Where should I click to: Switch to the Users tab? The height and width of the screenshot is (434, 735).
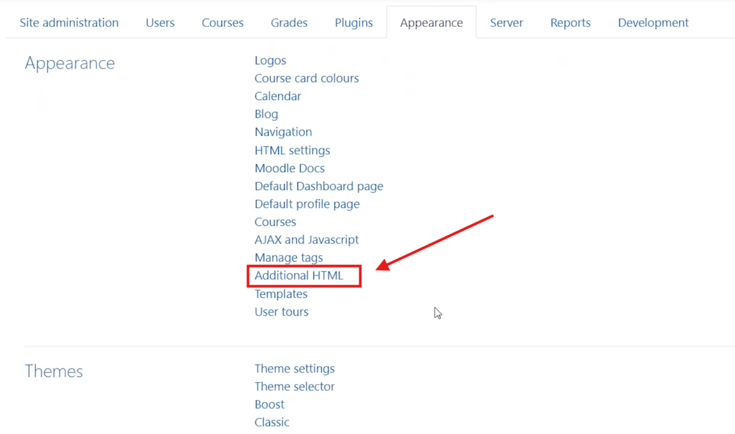point(160,23)
